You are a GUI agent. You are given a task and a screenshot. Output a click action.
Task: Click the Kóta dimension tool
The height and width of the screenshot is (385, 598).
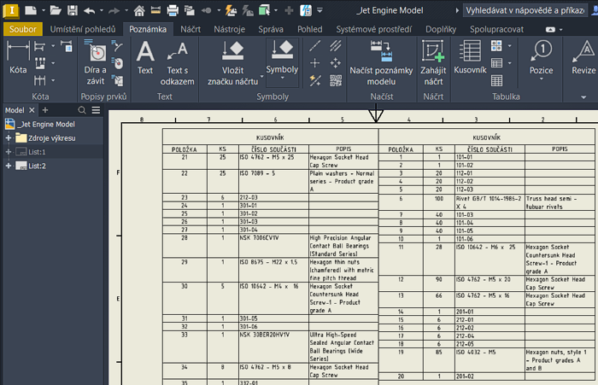[x=18, y=58]
